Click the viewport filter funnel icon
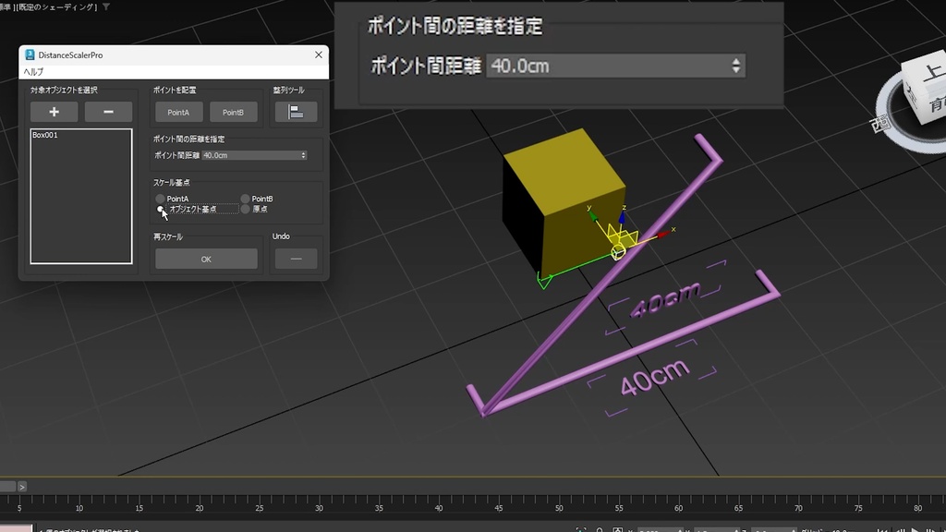The width and height of the screenshot is (946, 532). (106, 6)
